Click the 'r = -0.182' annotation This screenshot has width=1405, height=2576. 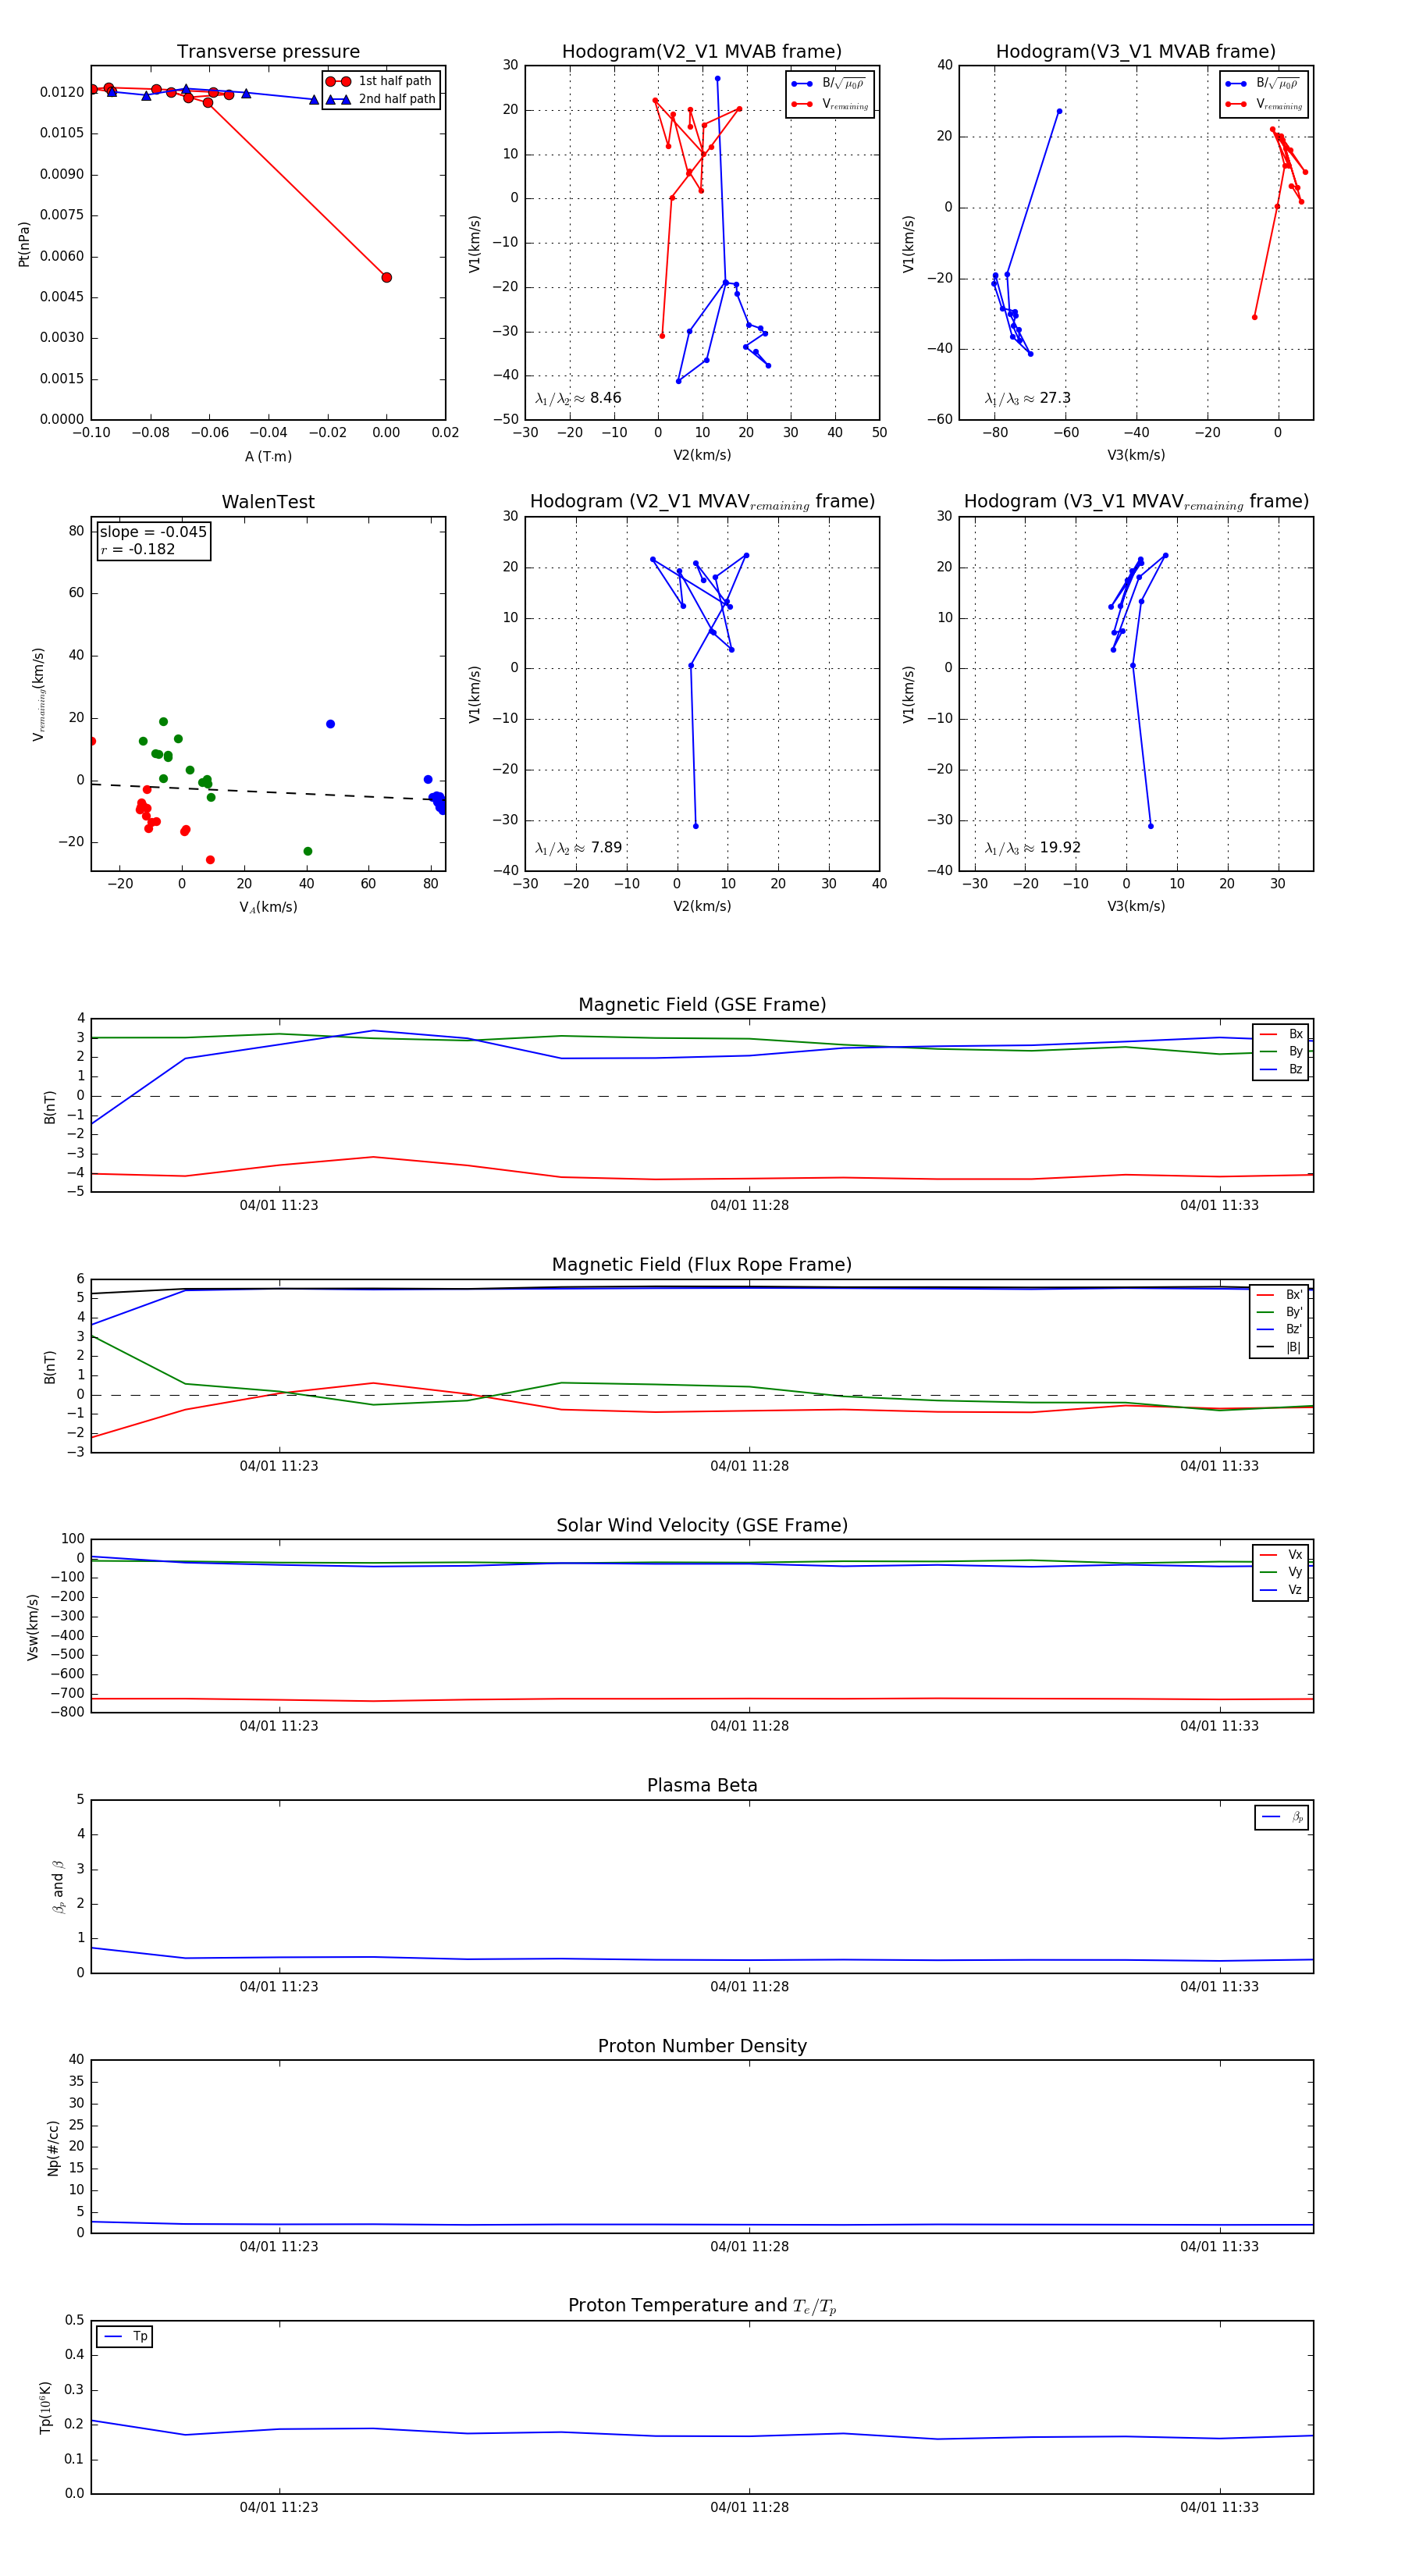point(137,550)
